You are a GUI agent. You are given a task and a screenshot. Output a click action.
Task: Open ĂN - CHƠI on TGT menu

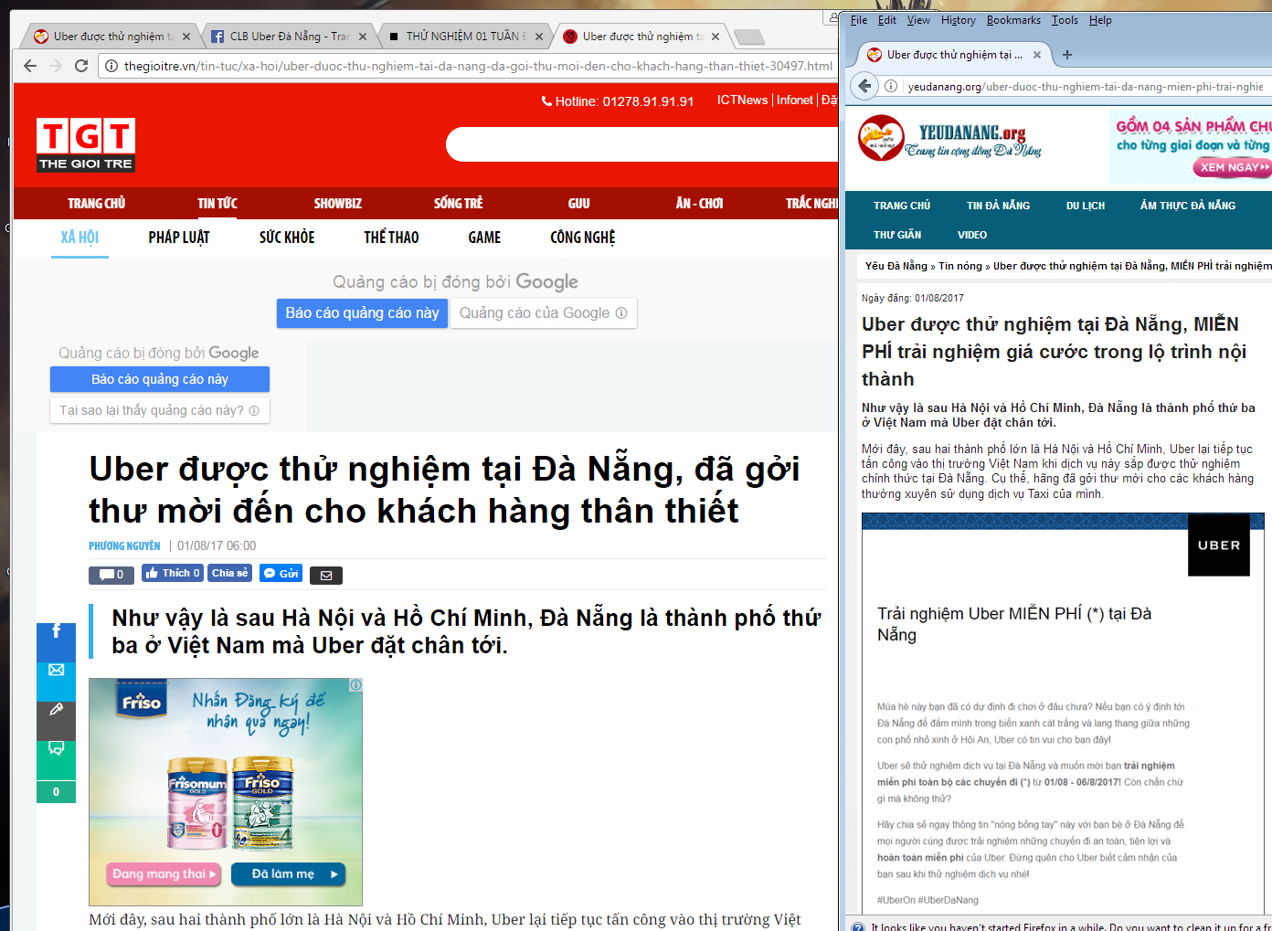pos(700,203)
